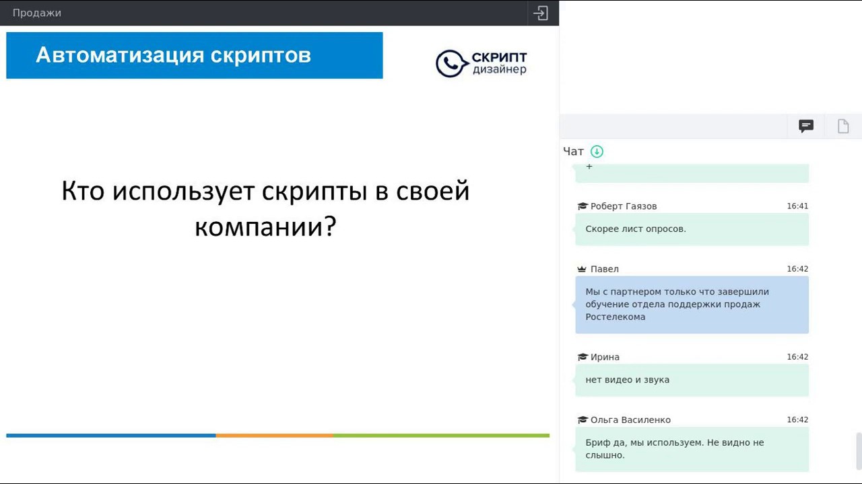Click the username Павел
The width and height of the screenshot is (862, 484).
(605, 269)
